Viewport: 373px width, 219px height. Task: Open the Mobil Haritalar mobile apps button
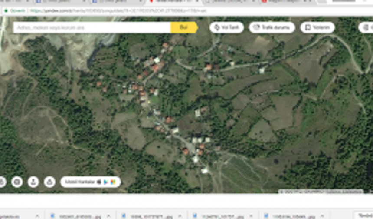pyautogui.click(x=91, y=182)
